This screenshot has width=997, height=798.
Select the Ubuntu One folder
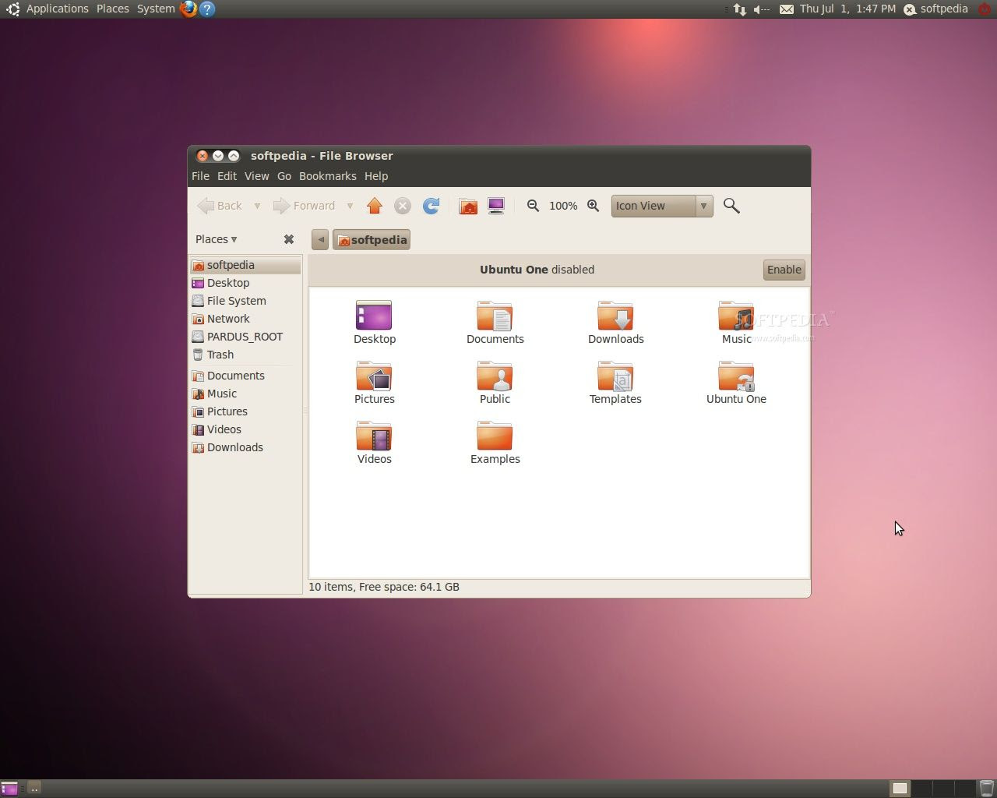[x=736, y=383]
